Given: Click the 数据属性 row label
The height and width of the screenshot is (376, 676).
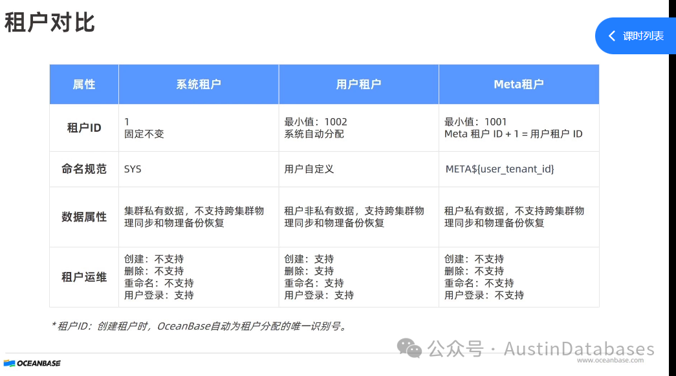Looking at the screenshot, I should pyautogui.click(x=84, y=216).
